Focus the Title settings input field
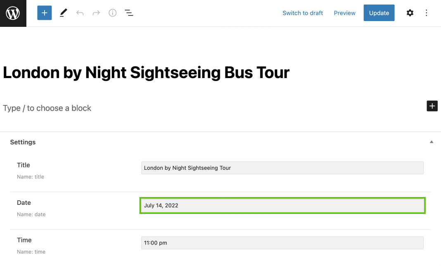 pos(282,168)
